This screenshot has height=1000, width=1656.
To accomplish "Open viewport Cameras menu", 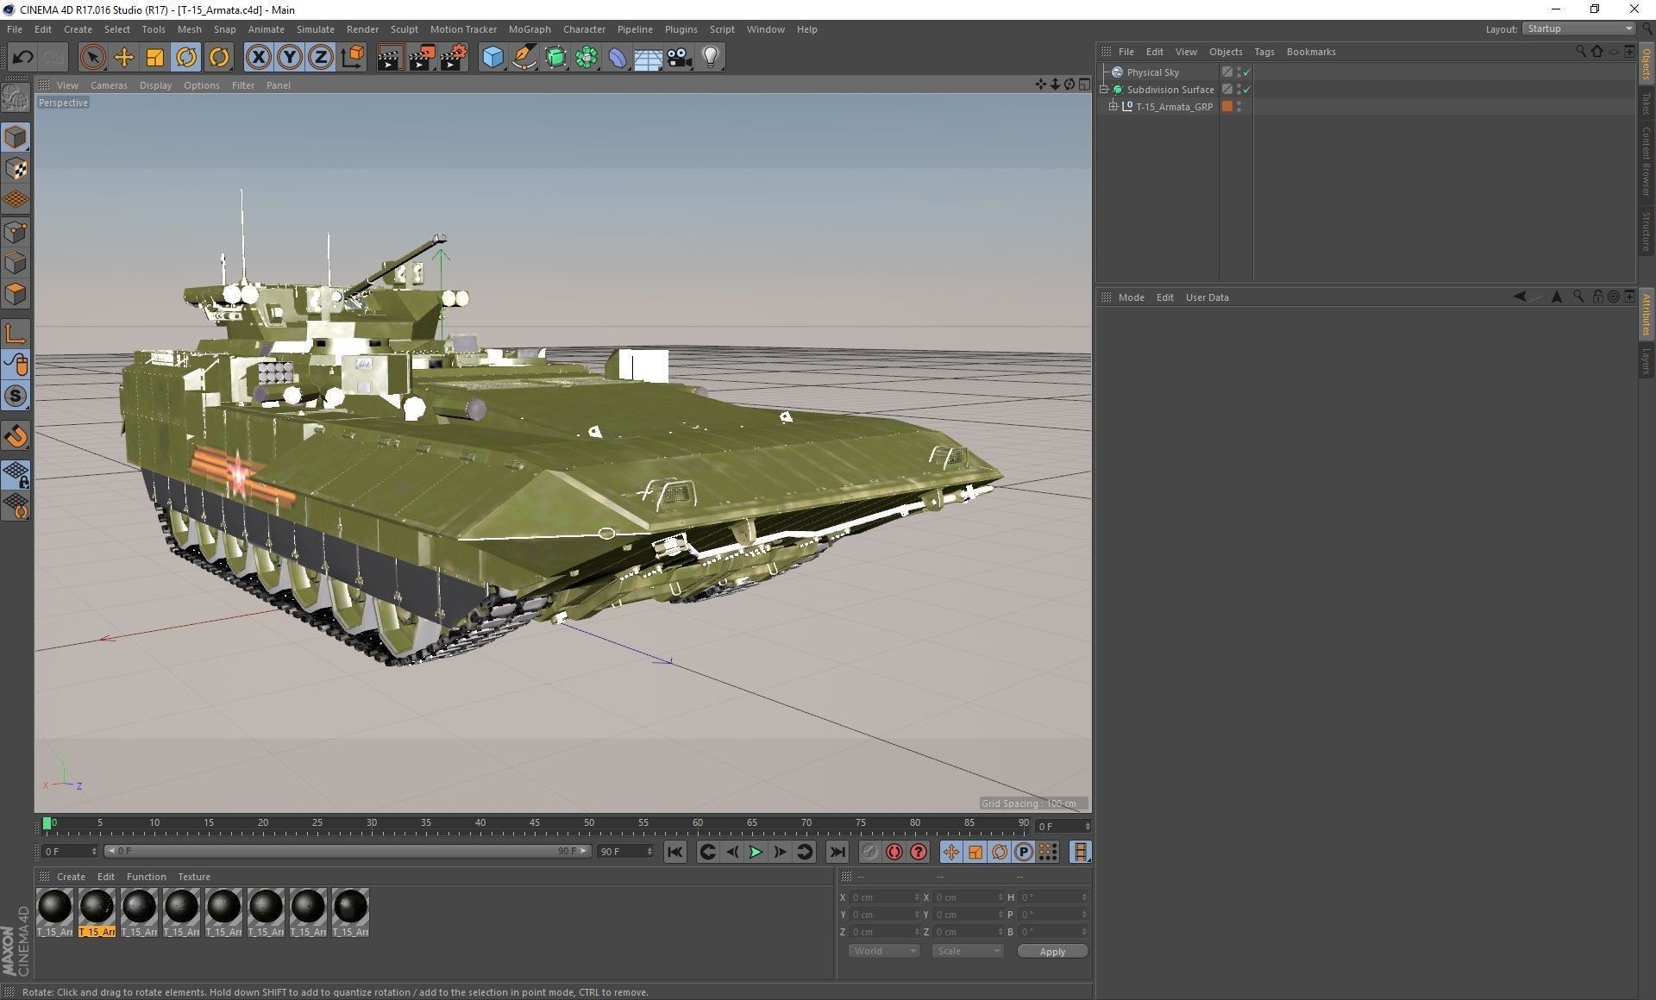I will 109,85.
